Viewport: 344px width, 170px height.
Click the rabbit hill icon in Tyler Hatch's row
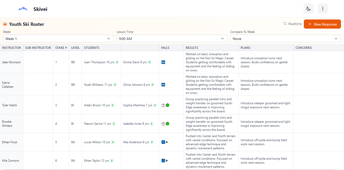click(163, 105)
